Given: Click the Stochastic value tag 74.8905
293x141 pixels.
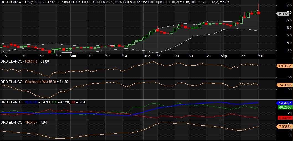Looking at the screenshot, I should [x=285, y=85].
